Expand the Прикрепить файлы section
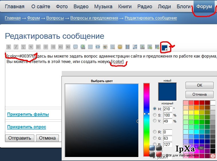Image resolution: width=217 pixels, height=161 pixels. (28, 114)
